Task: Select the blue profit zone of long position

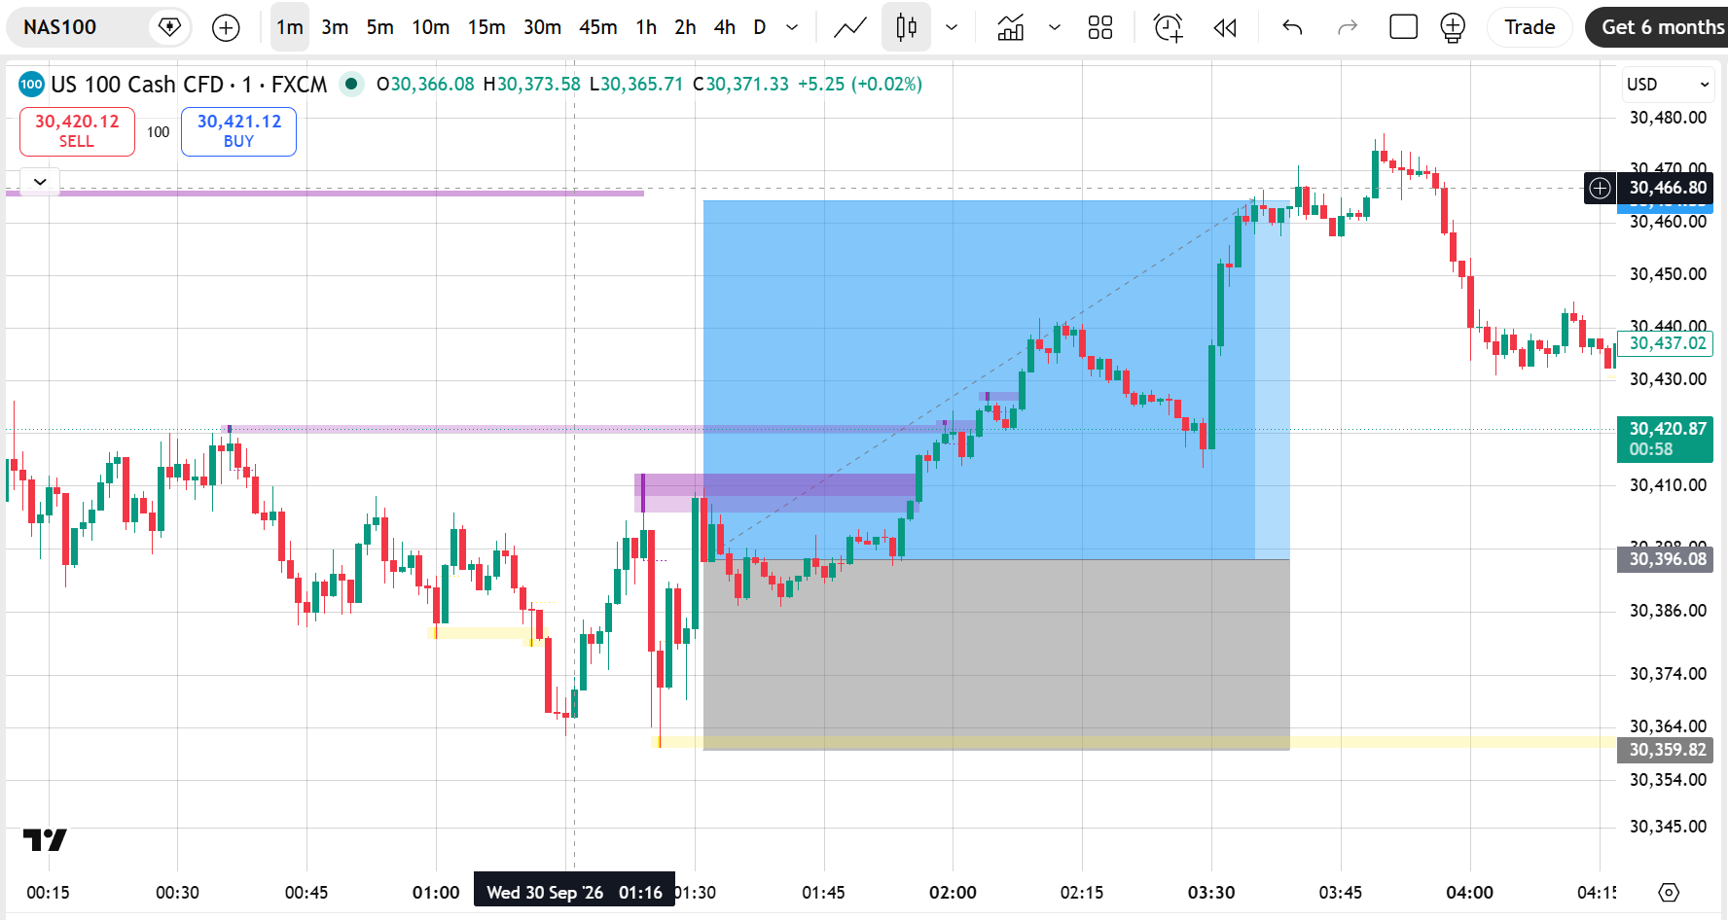Action: click(996, 379)
